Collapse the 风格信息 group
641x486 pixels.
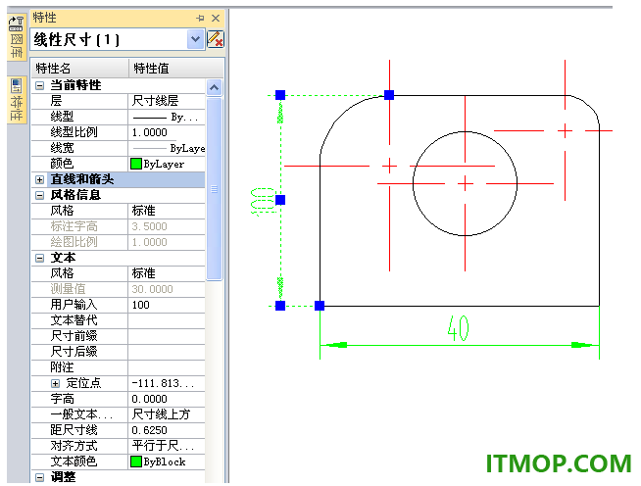pyautogui.click(x=39, y=195)
